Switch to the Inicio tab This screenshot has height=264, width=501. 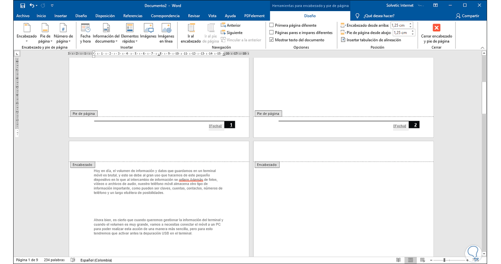coord(41,16)
